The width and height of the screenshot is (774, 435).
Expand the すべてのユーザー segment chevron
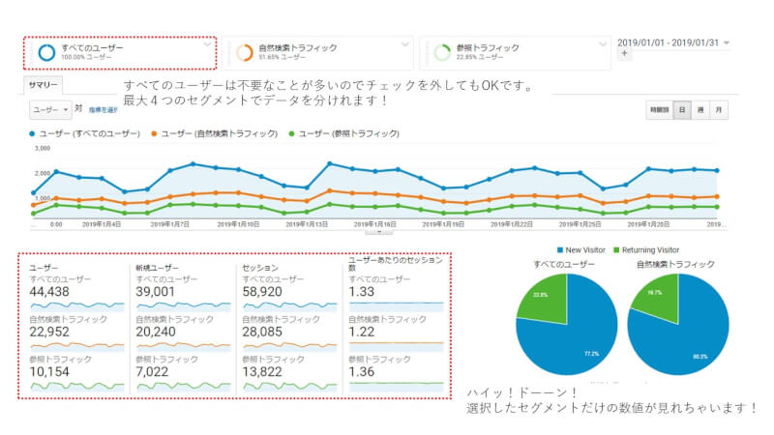(207, 44)
